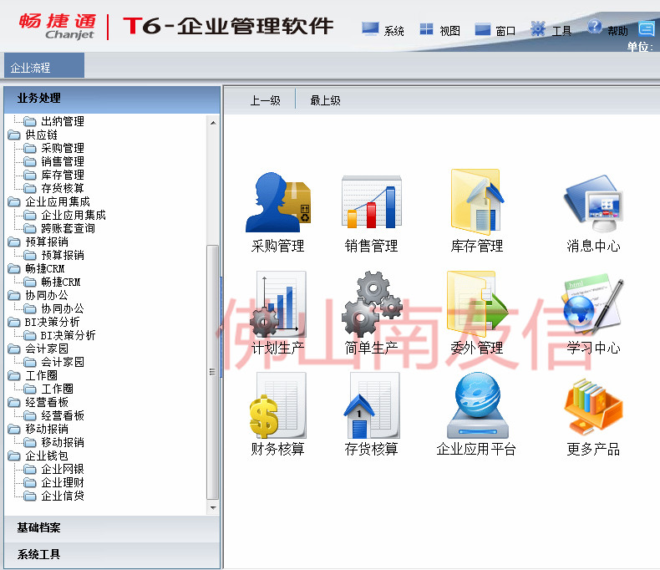Select 企业理财 in the tree
The image size is (660, 570).
(63, 482)
